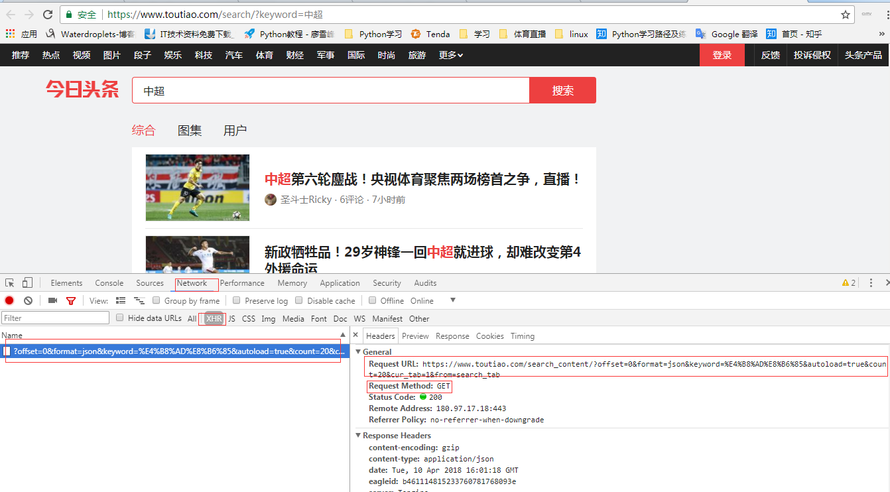This screenshot has width=890, height=492.
Task: Open article 新政牺牲品 headline
Action: point(422,260)
